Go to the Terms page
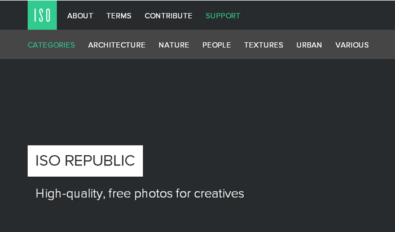Viewport: 395px width, 232px height. [x=118, y=16]
